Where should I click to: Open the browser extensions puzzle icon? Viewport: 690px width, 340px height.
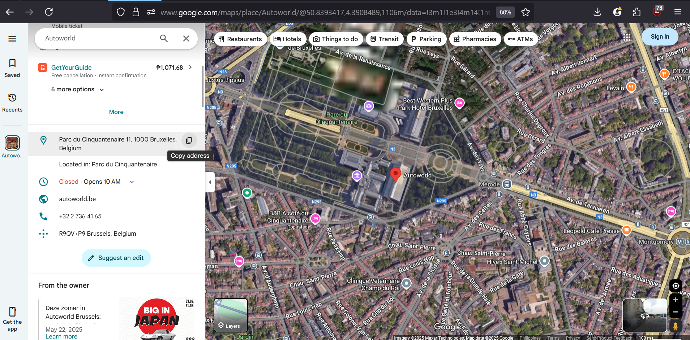(637, 12)
